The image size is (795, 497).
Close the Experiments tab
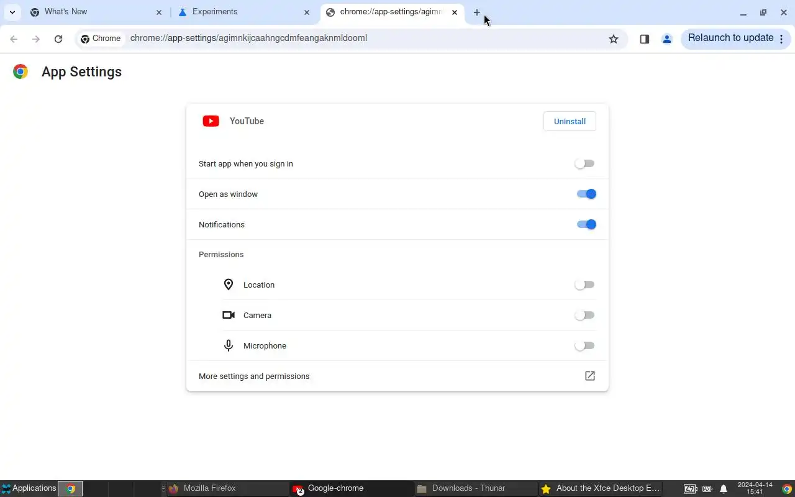tap(307, 12)
